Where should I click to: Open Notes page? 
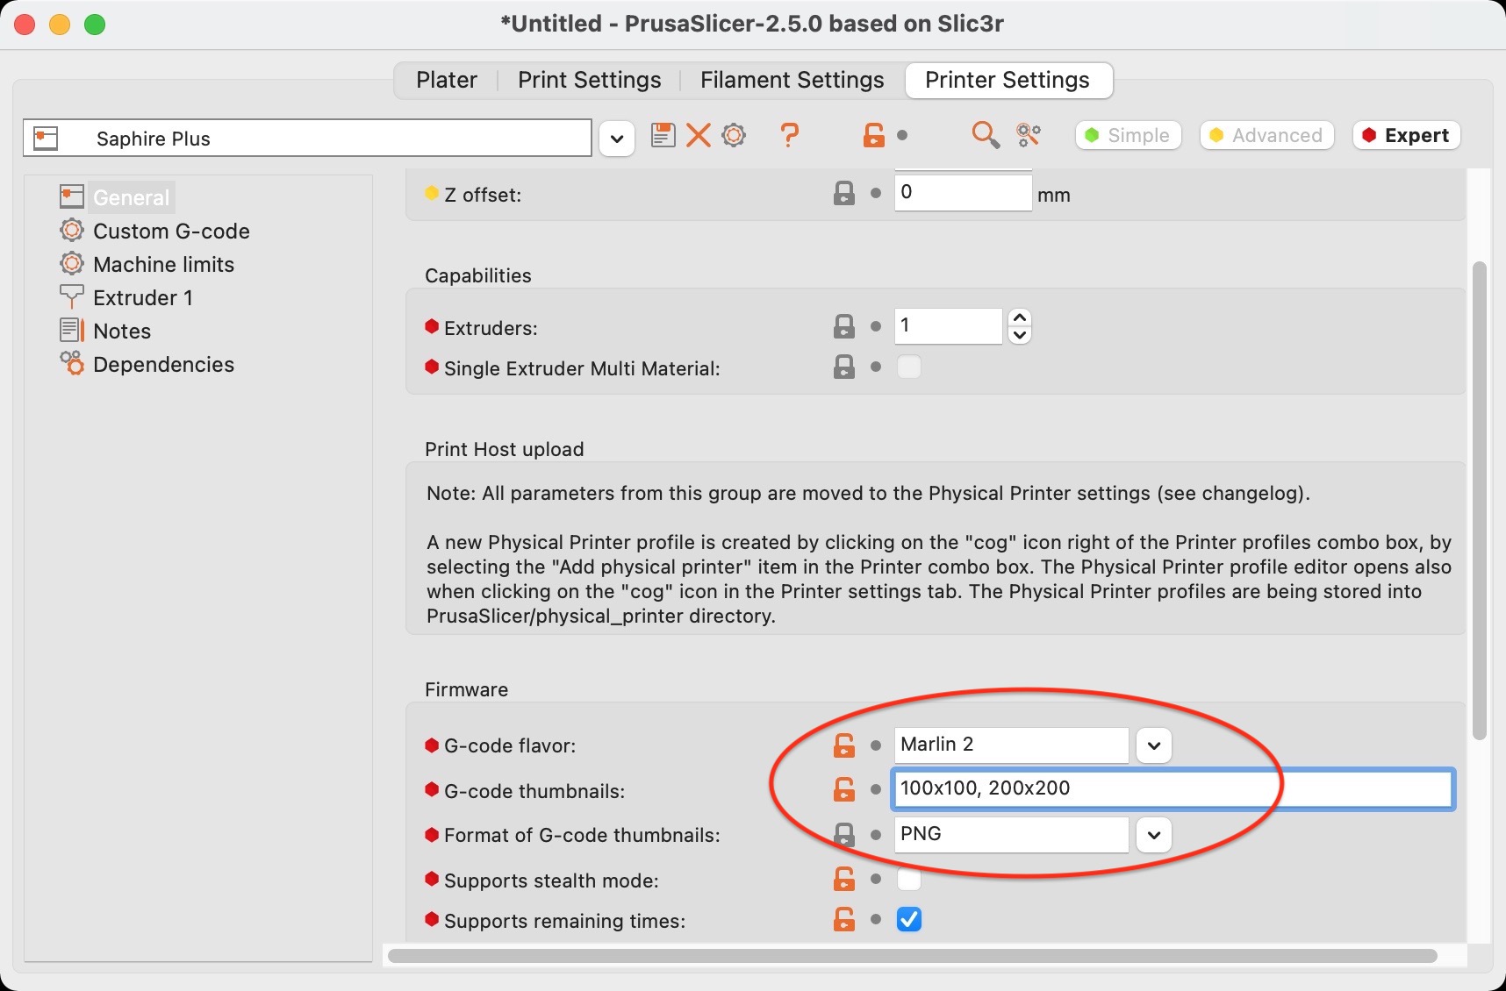122,331
